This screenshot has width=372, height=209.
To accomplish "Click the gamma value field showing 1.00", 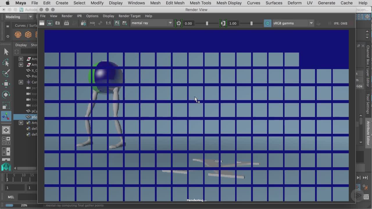I will (x=233, y=23).
